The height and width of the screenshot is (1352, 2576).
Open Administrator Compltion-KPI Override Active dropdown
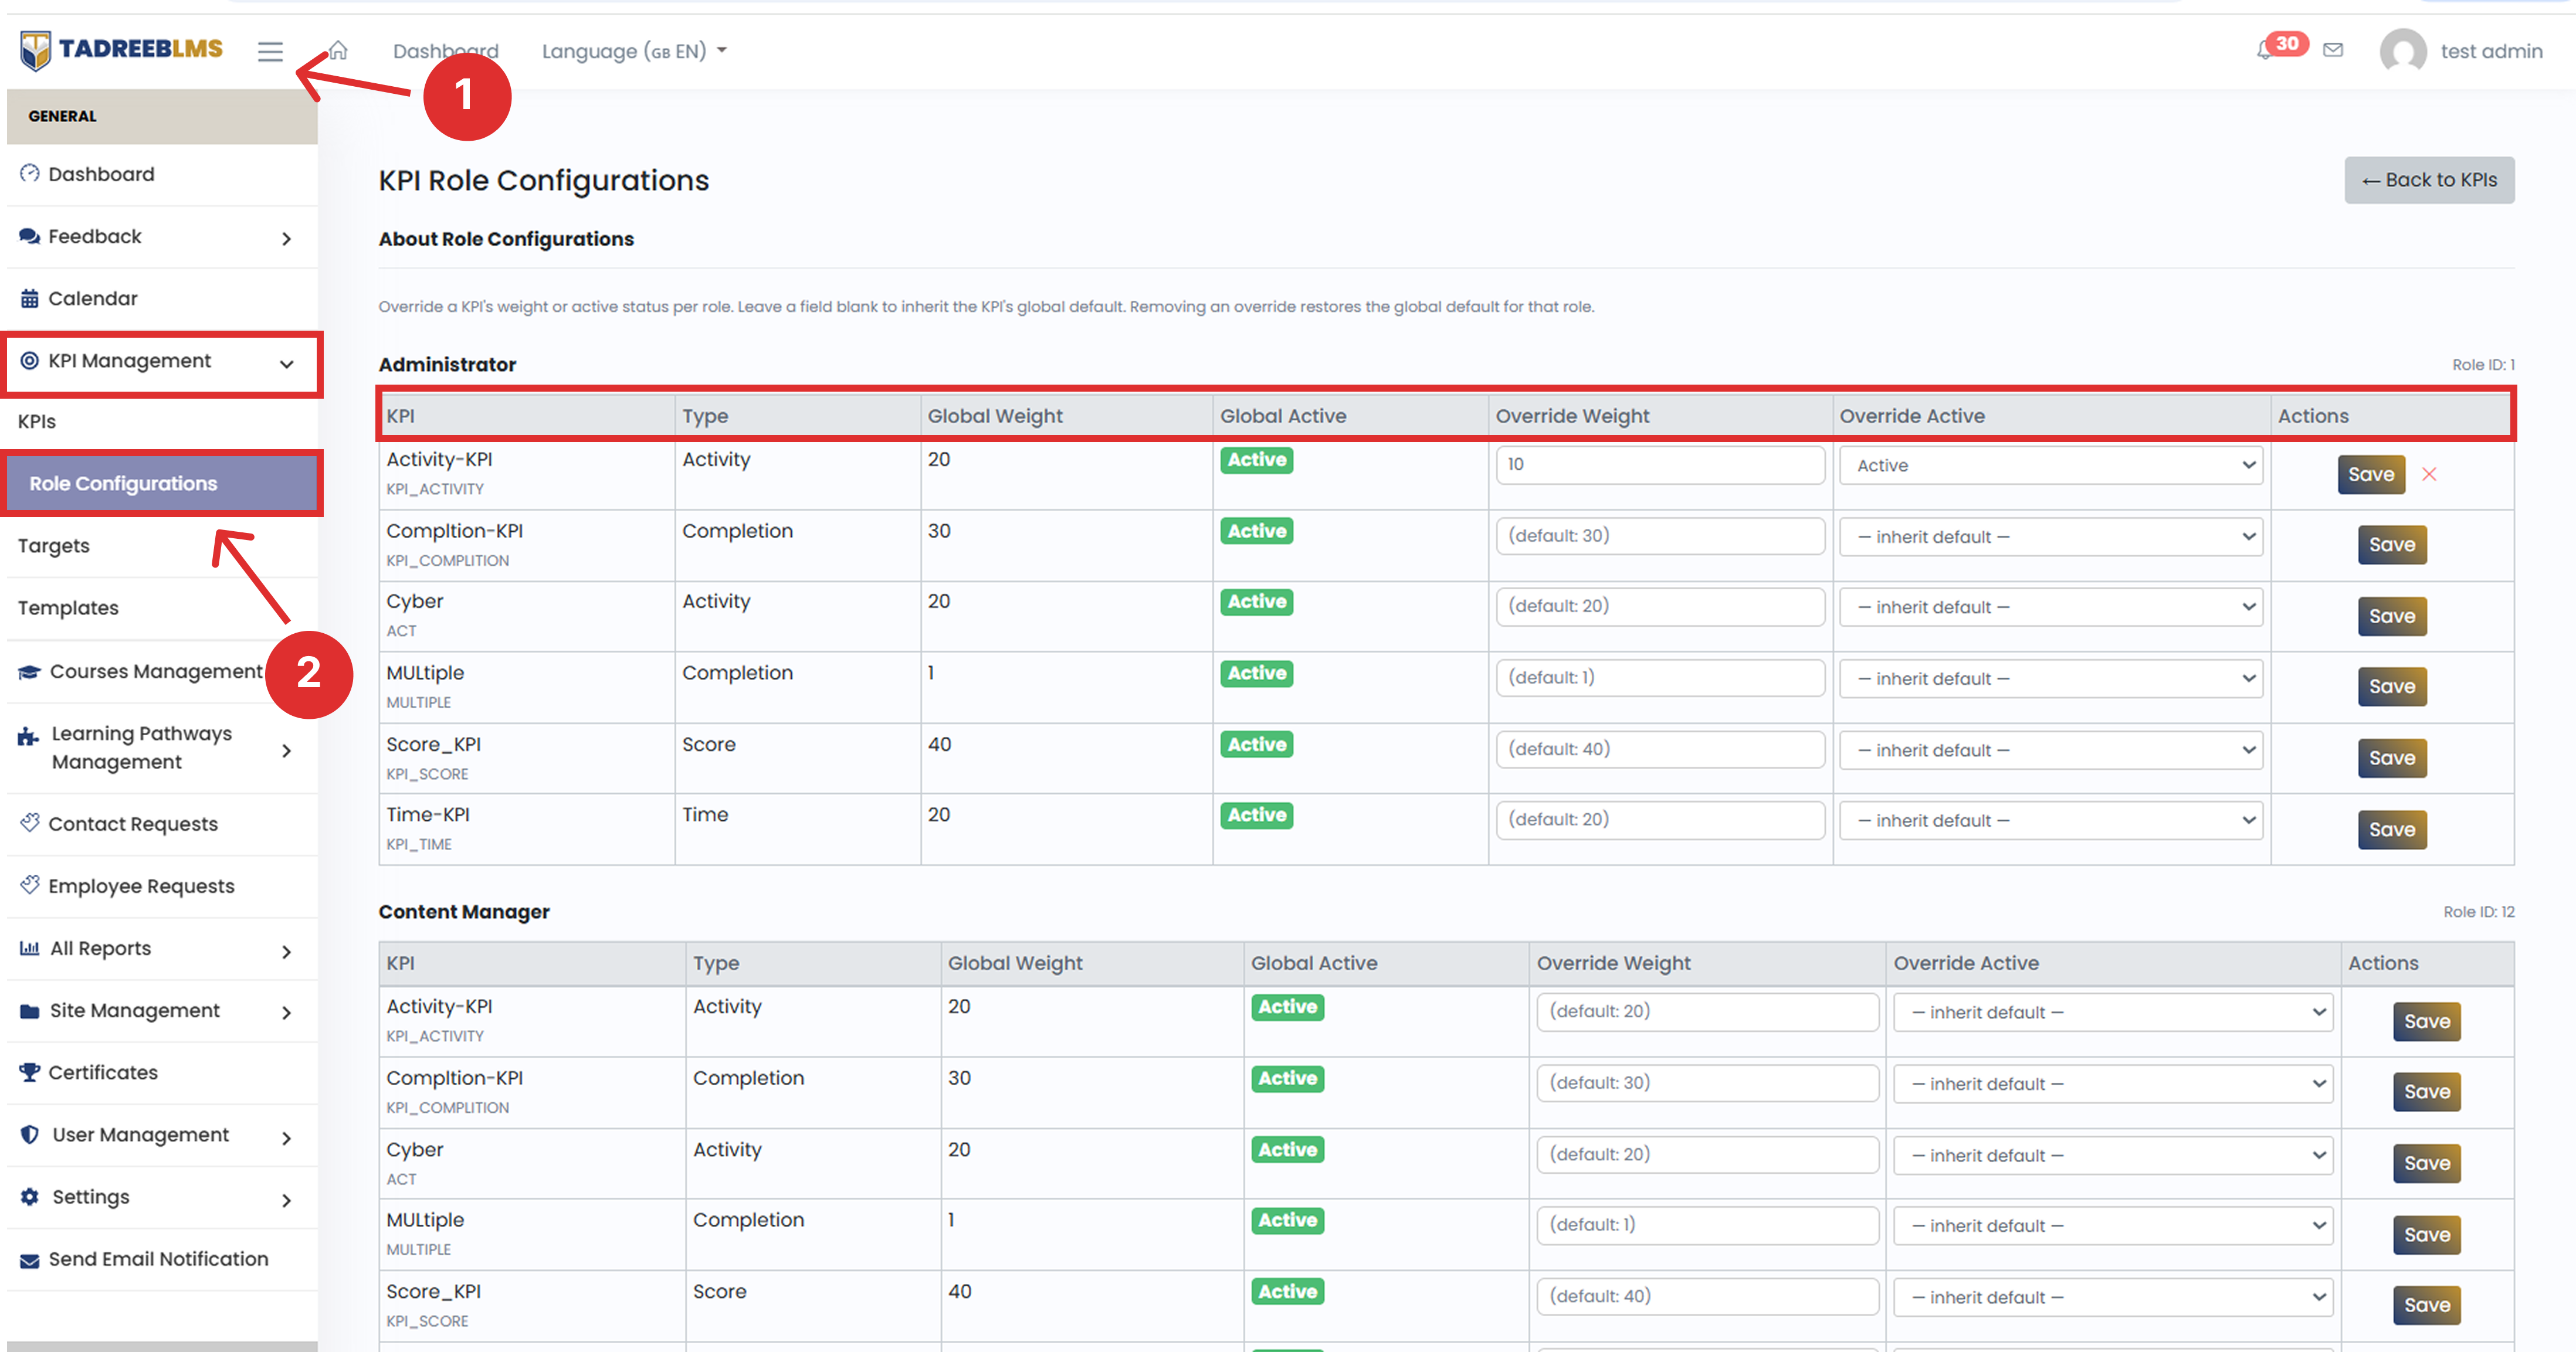(2051, 536)
